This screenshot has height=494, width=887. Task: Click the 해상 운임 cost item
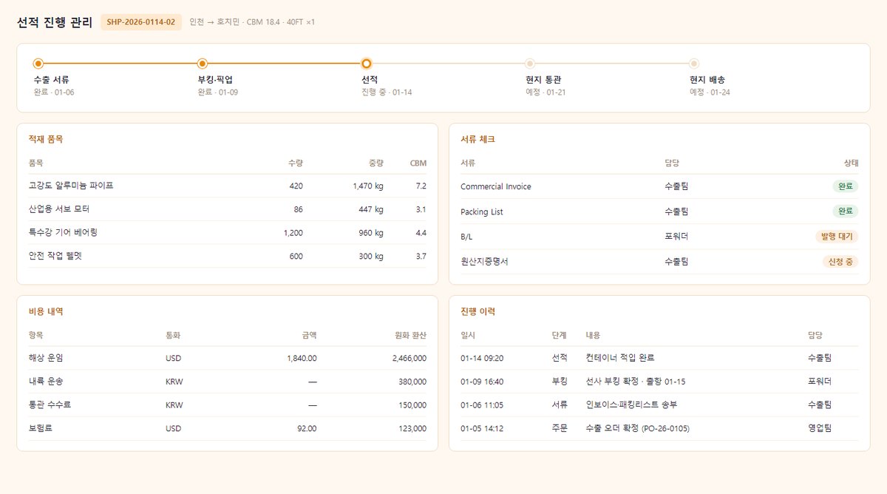click(x=46, y=358)
